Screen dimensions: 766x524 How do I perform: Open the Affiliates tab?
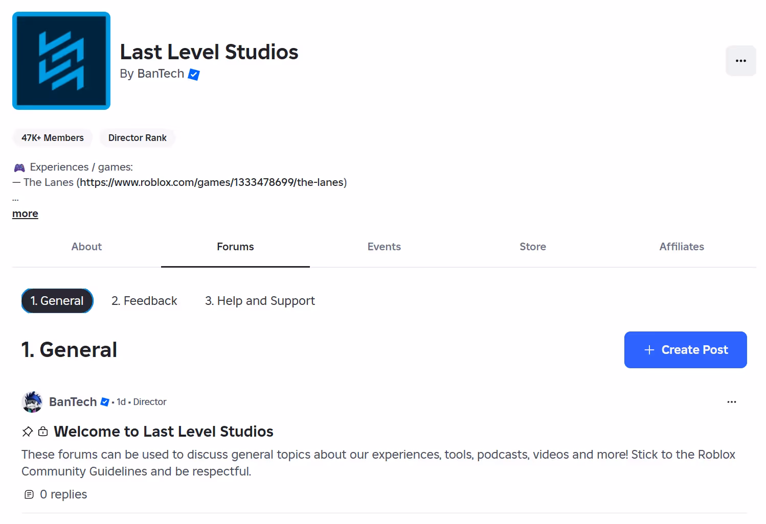[x=682, y=247]
